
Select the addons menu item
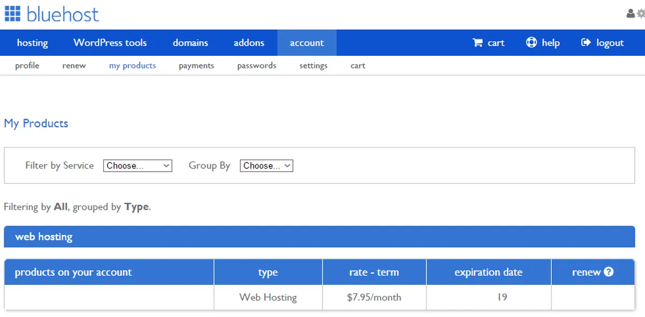(x=249, y=43)
